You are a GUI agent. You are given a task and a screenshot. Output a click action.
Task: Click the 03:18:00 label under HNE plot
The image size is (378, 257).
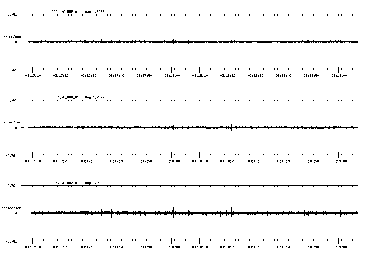172,76
